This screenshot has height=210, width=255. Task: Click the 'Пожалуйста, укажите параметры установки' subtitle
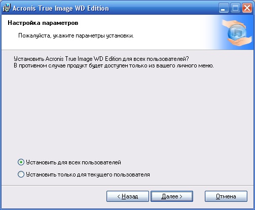pyautogui.click(x=76, y=36)
